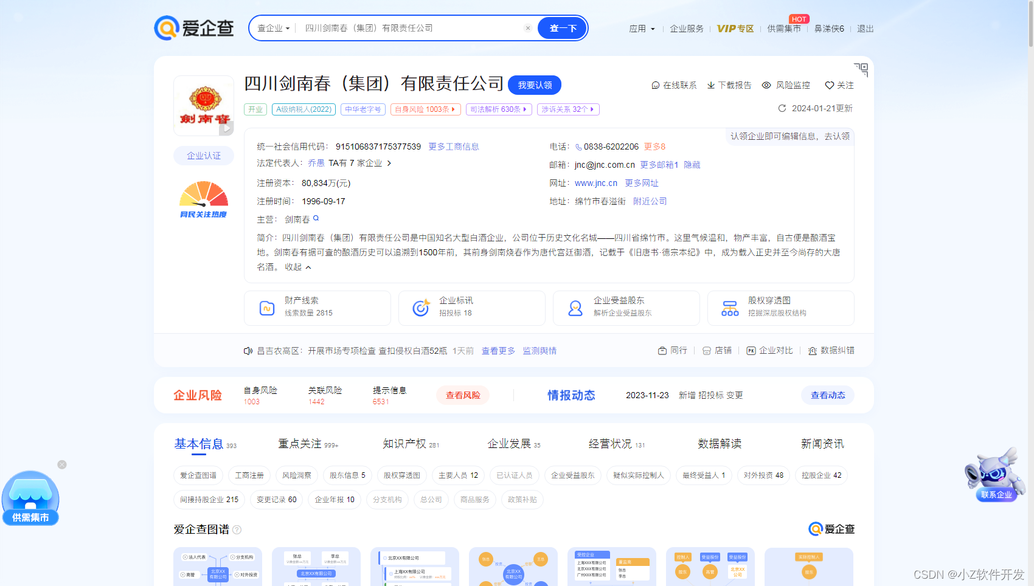1034x586 pixels.
Task: Click the refresh icon next to 2024-01-21更新
Action: point(782,108)
